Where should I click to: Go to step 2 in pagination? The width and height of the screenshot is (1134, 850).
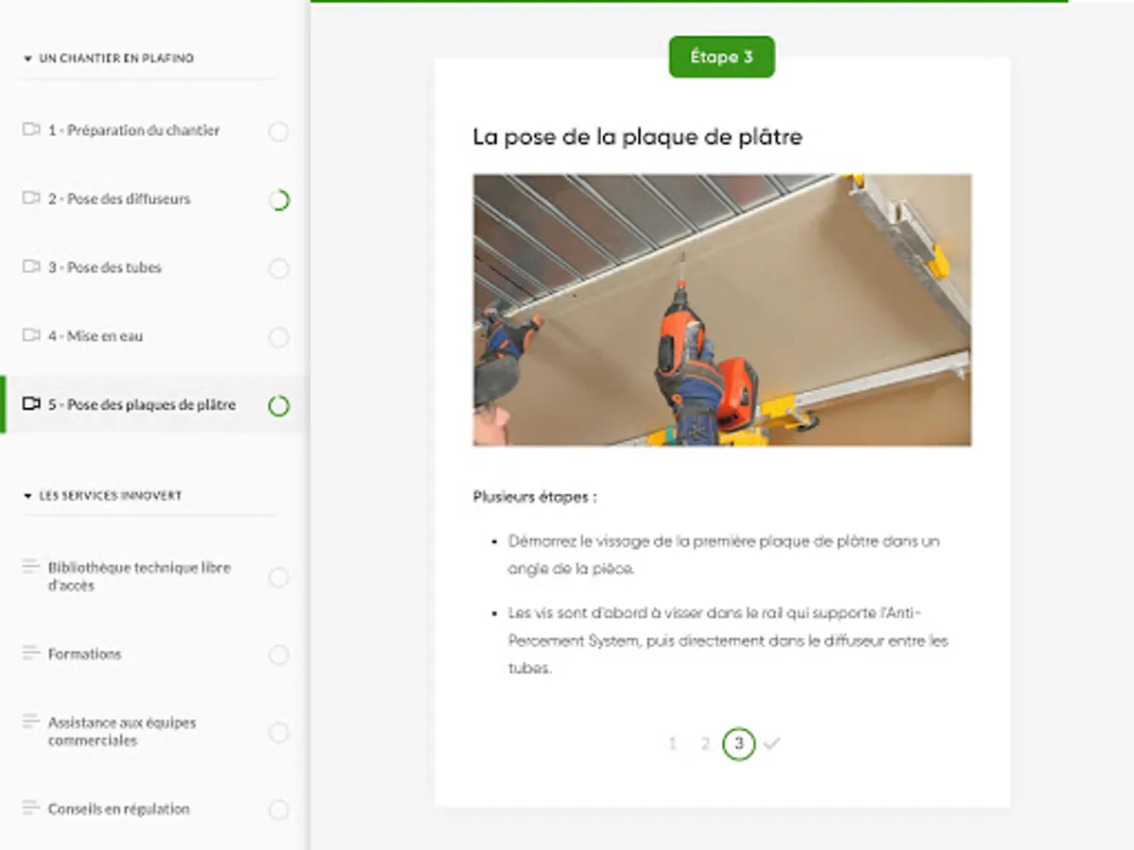[x=705, y=744]
